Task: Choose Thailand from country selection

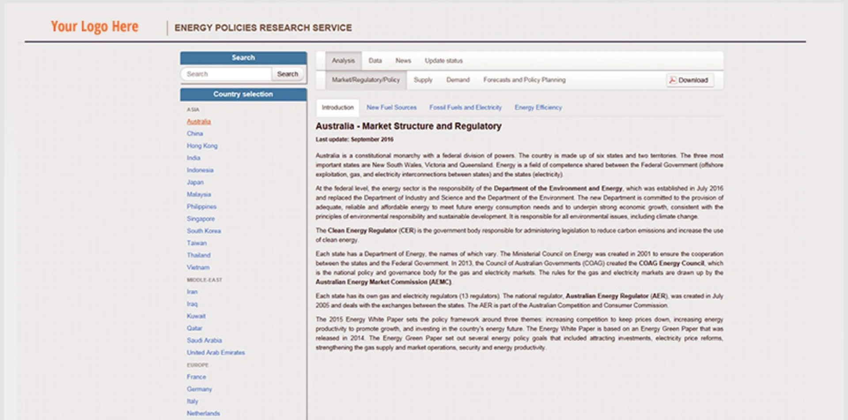Action: tap(199, 255)
